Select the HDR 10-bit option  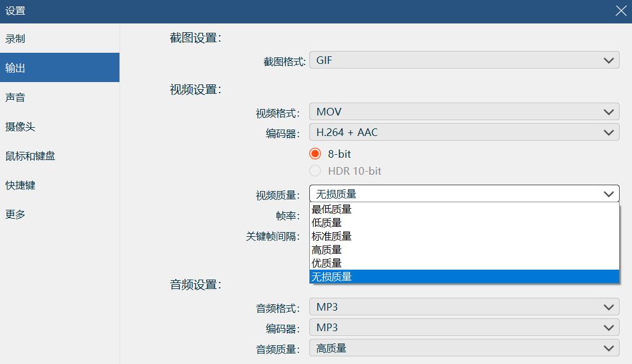coord(316,171)
